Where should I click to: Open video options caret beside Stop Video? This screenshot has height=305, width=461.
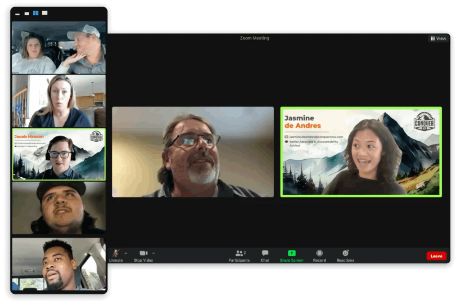pos(154,253)
